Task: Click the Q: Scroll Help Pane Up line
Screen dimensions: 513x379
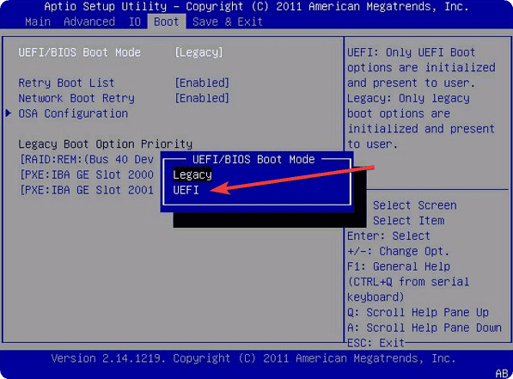Action: (418, 313)
